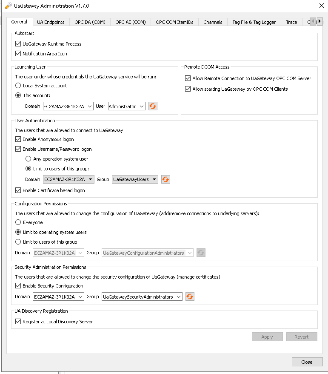Open the OPC COM ItemIDs tab

point(174,22)
